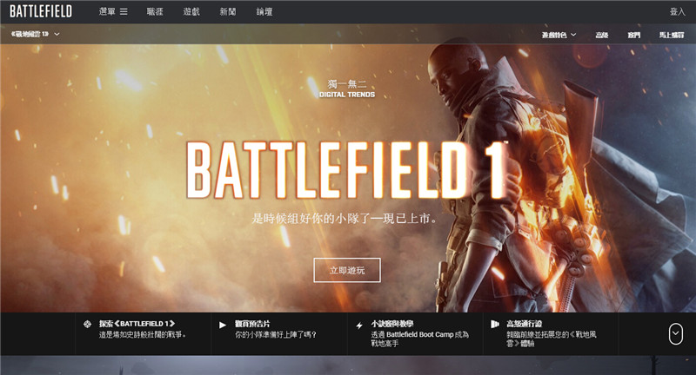The image size is (696, 375).
Task: Click the 登入 sign-in link
Action: pyautogui.click(x=678, y=11)
